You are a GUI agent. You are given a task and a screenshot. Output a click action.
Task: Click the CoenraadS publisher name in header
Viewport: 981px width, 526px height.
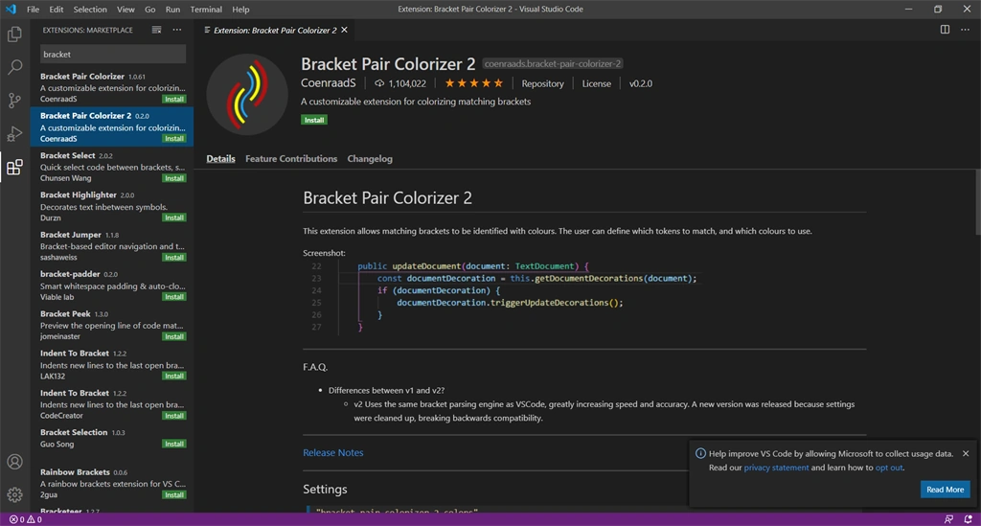328,83
